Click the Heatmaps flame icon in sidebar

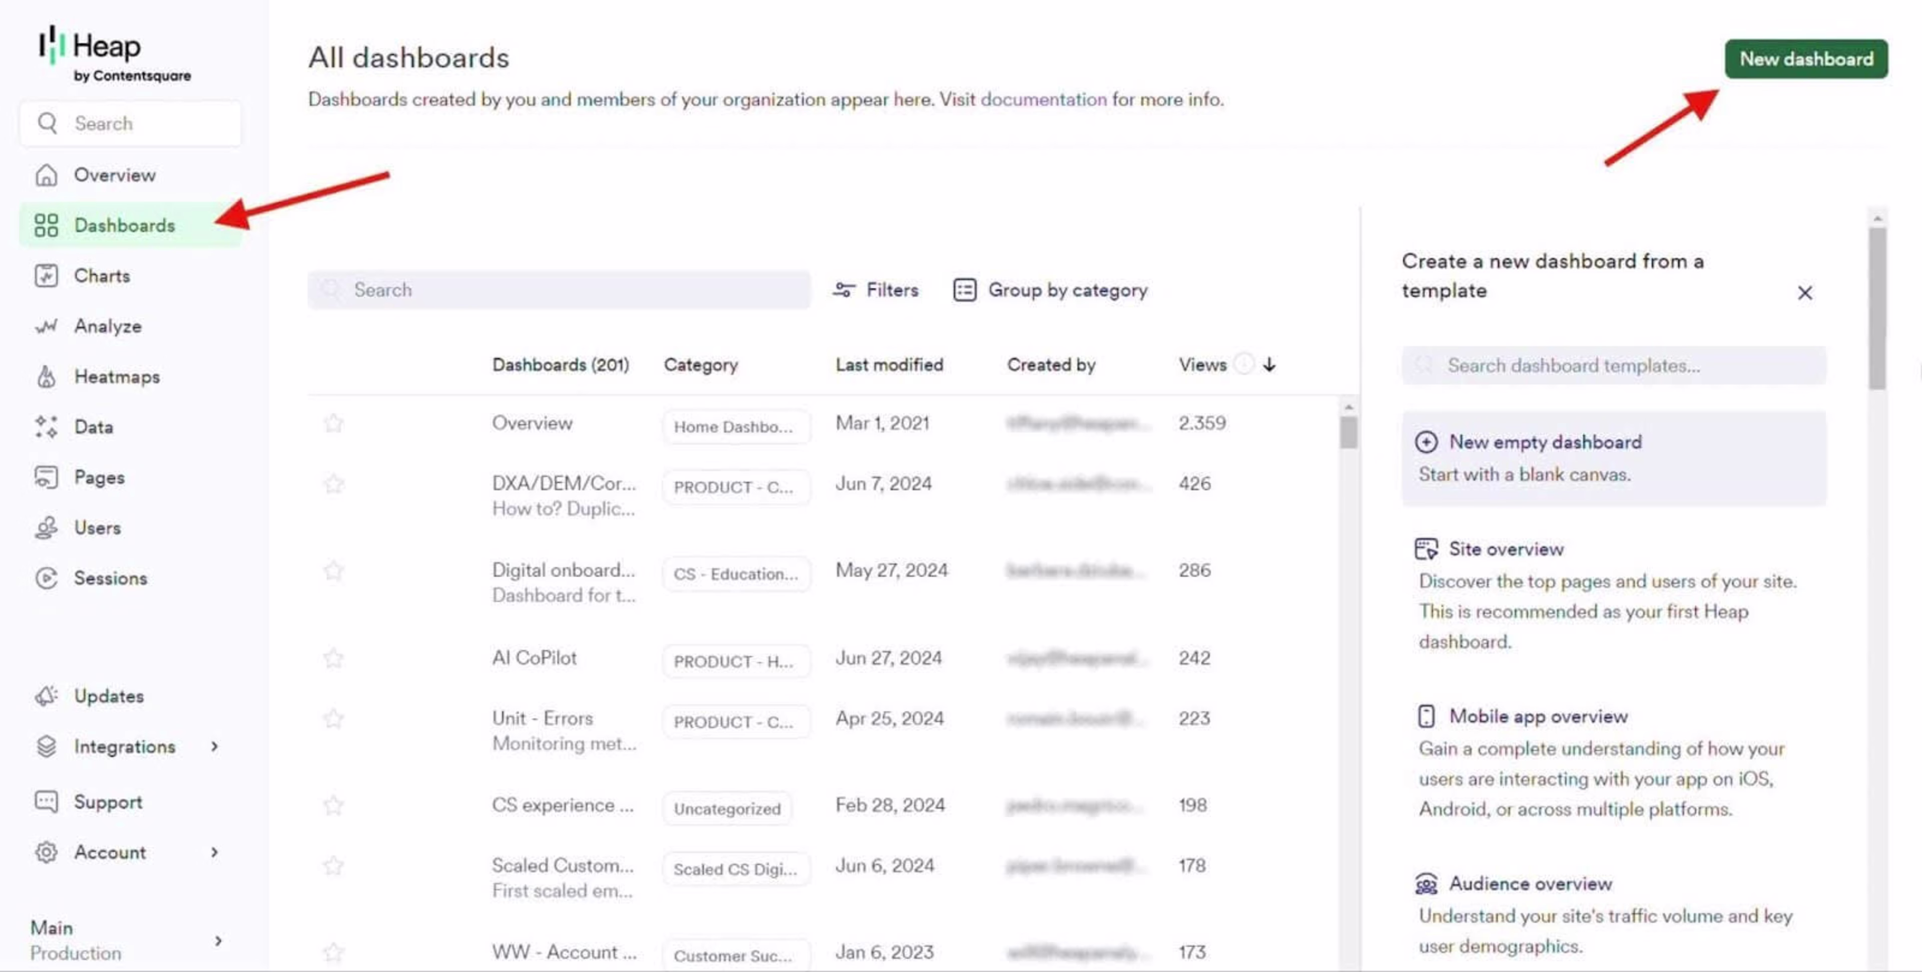coord(46,377)
